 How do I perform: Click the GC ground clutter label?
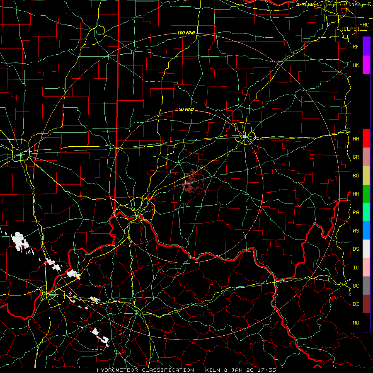[356, 286]
